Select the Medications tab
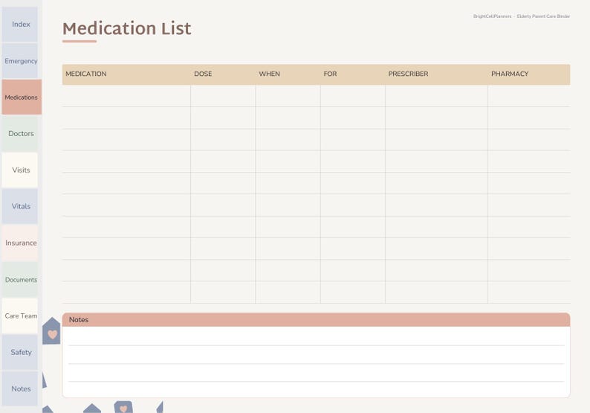590x413 pixels. [x=22, y=97]
